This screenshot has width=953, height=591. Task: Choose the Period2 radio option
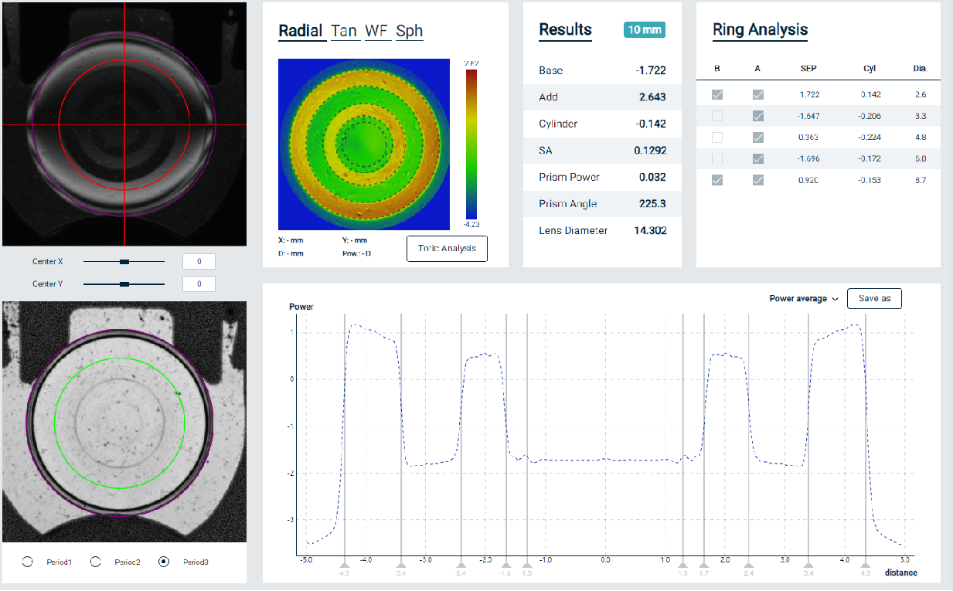(96, 562)
